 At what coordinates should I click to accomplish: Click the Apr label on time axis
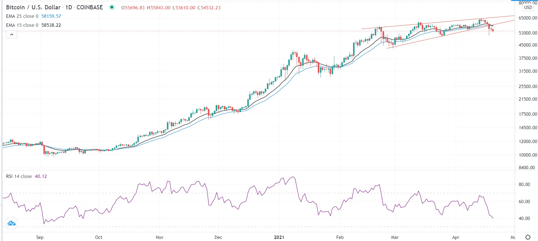click(455, 237)
